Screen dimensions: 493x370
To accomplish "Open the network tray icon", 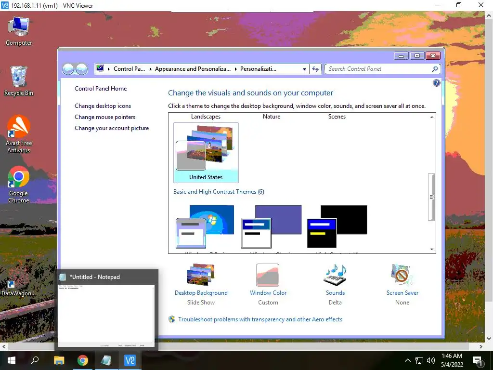I will point(419,360).
